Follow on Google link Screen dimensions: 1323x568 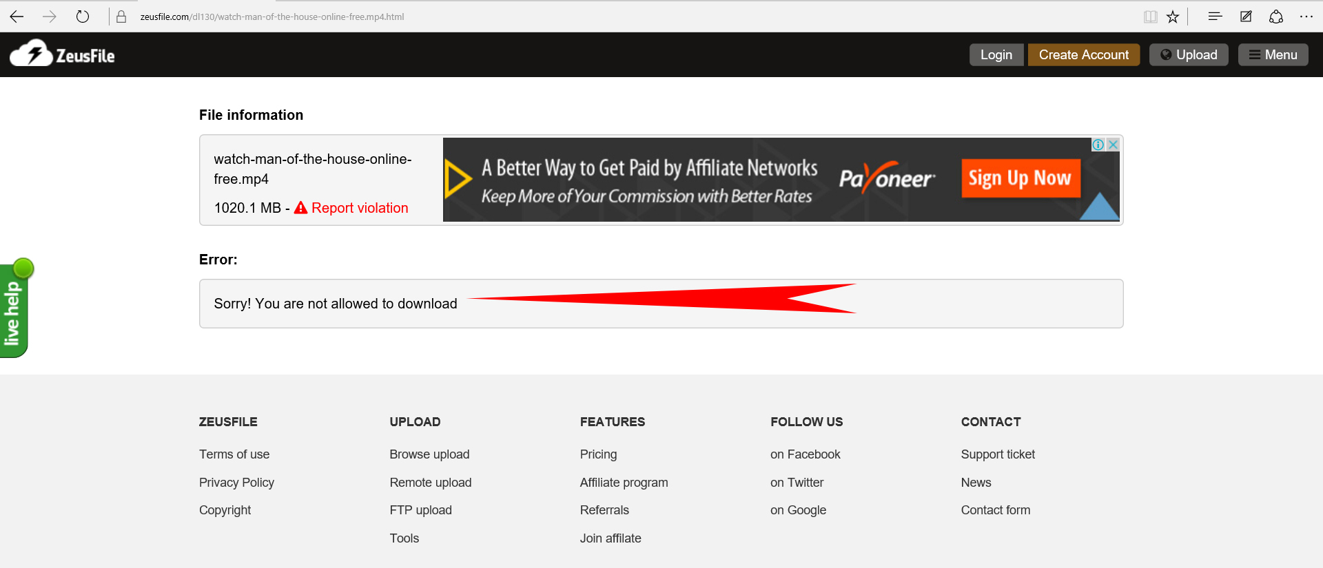(798, 510)
